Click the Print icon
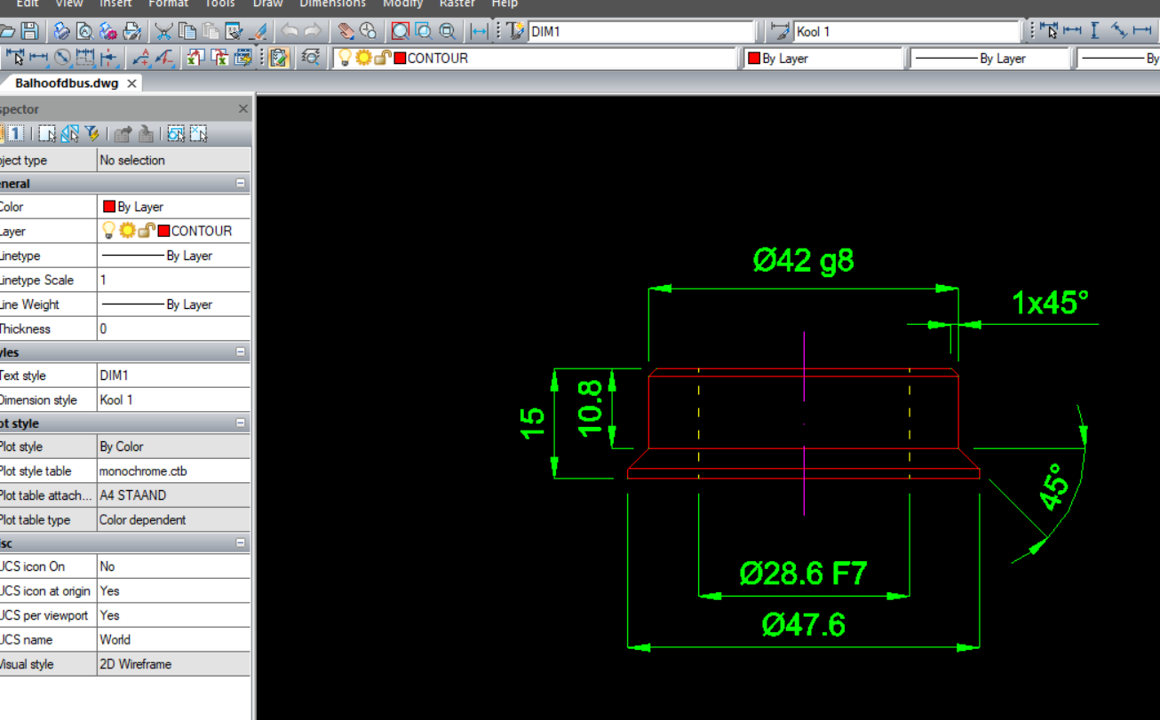Viewport: 1160px width, 720px height. [61, 31]
